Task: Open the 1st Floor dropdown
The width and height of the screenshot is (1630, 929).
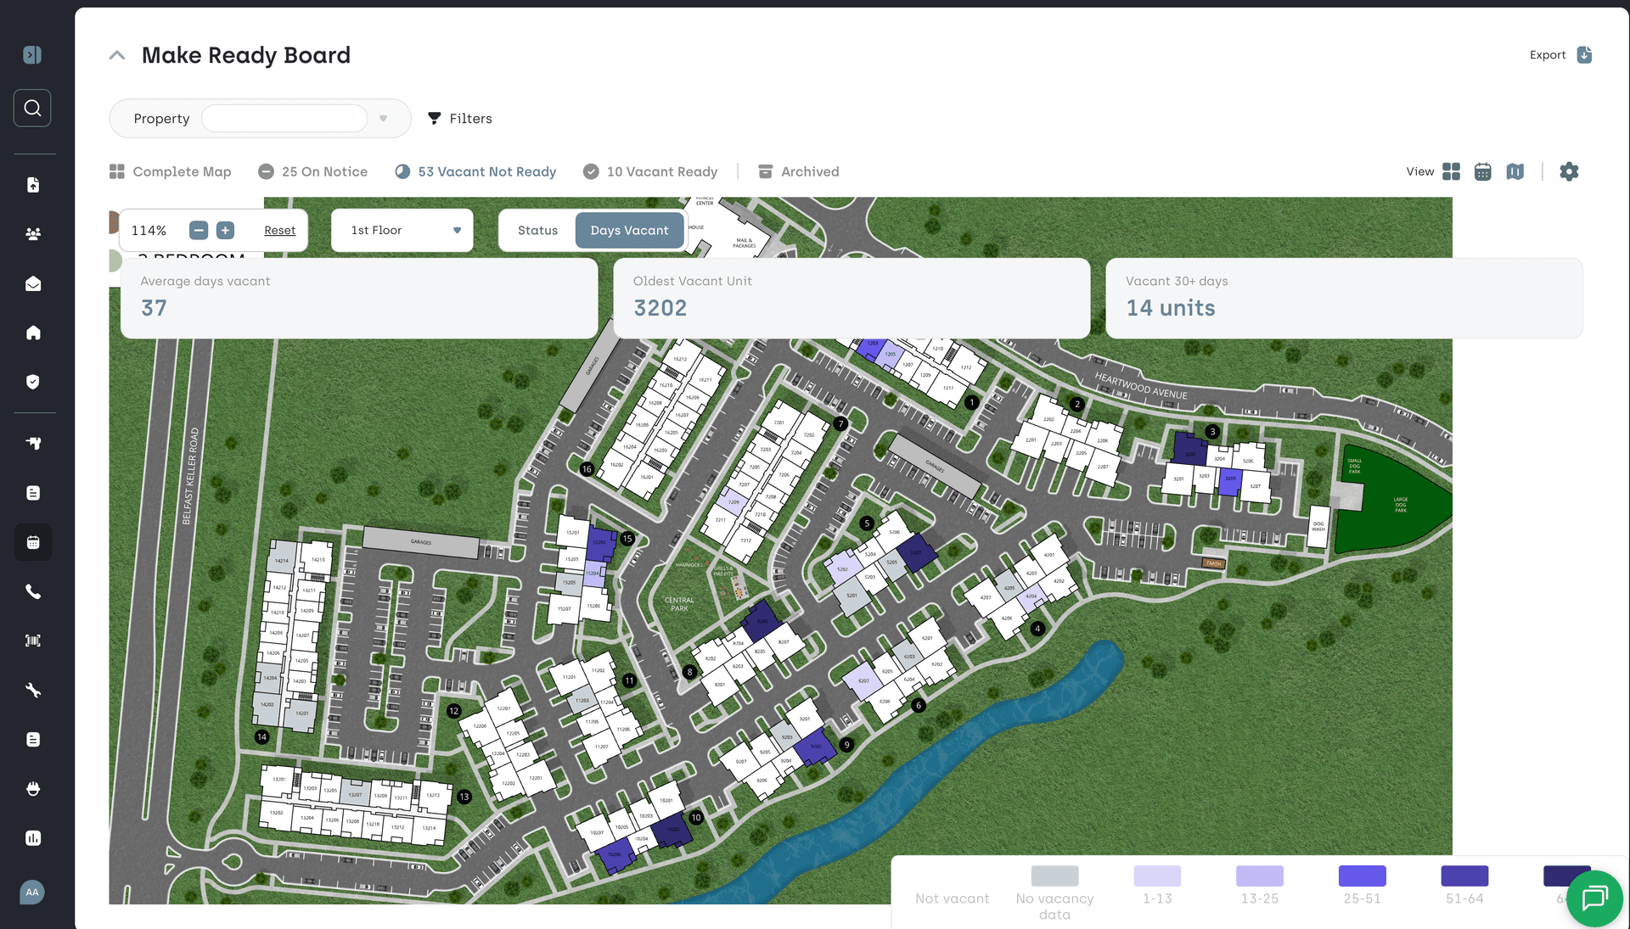Action: coord(402,230)
